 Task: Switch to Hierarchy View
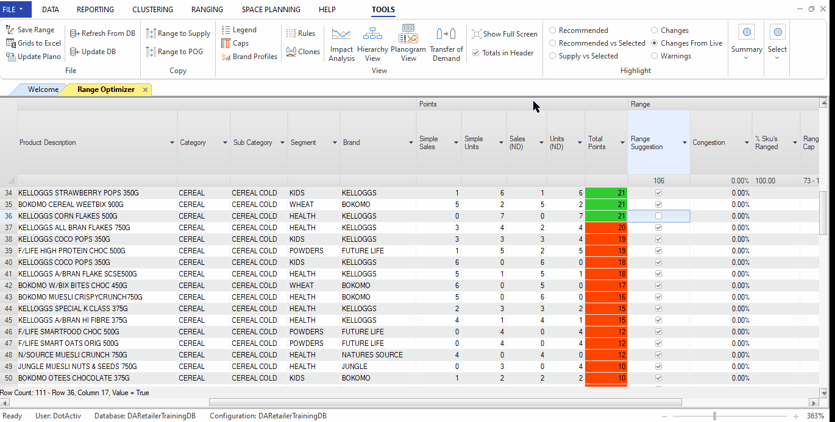tap(372, 44)
